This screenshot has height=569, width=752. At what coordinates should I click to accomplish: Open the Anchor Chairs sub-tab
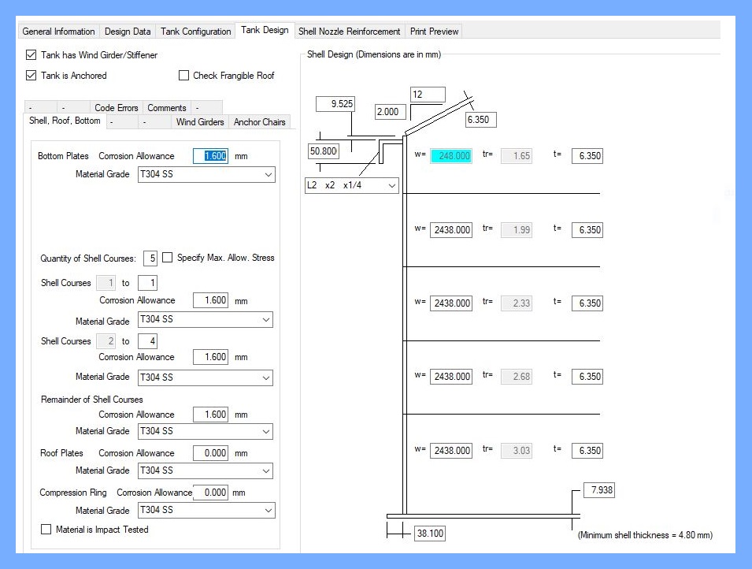tap(260, 122)
